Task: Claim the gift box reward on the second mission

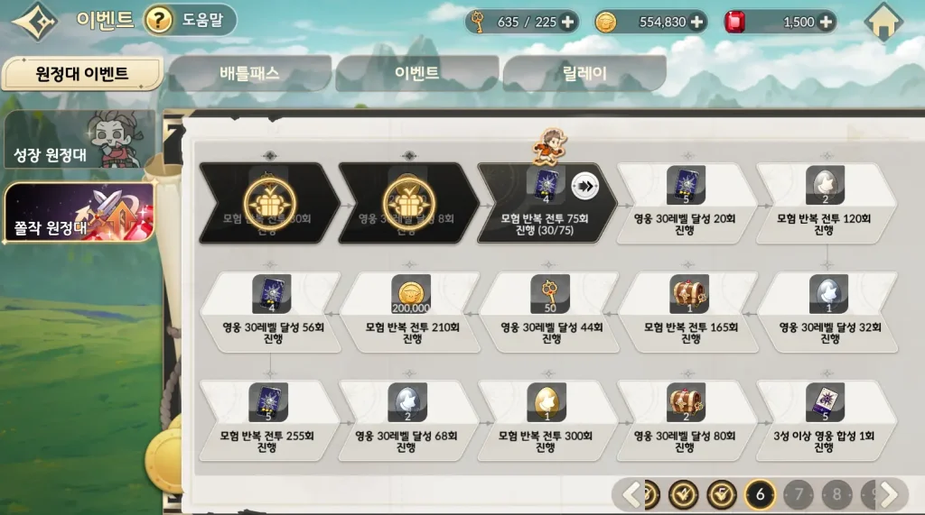Action: (409, 204)
